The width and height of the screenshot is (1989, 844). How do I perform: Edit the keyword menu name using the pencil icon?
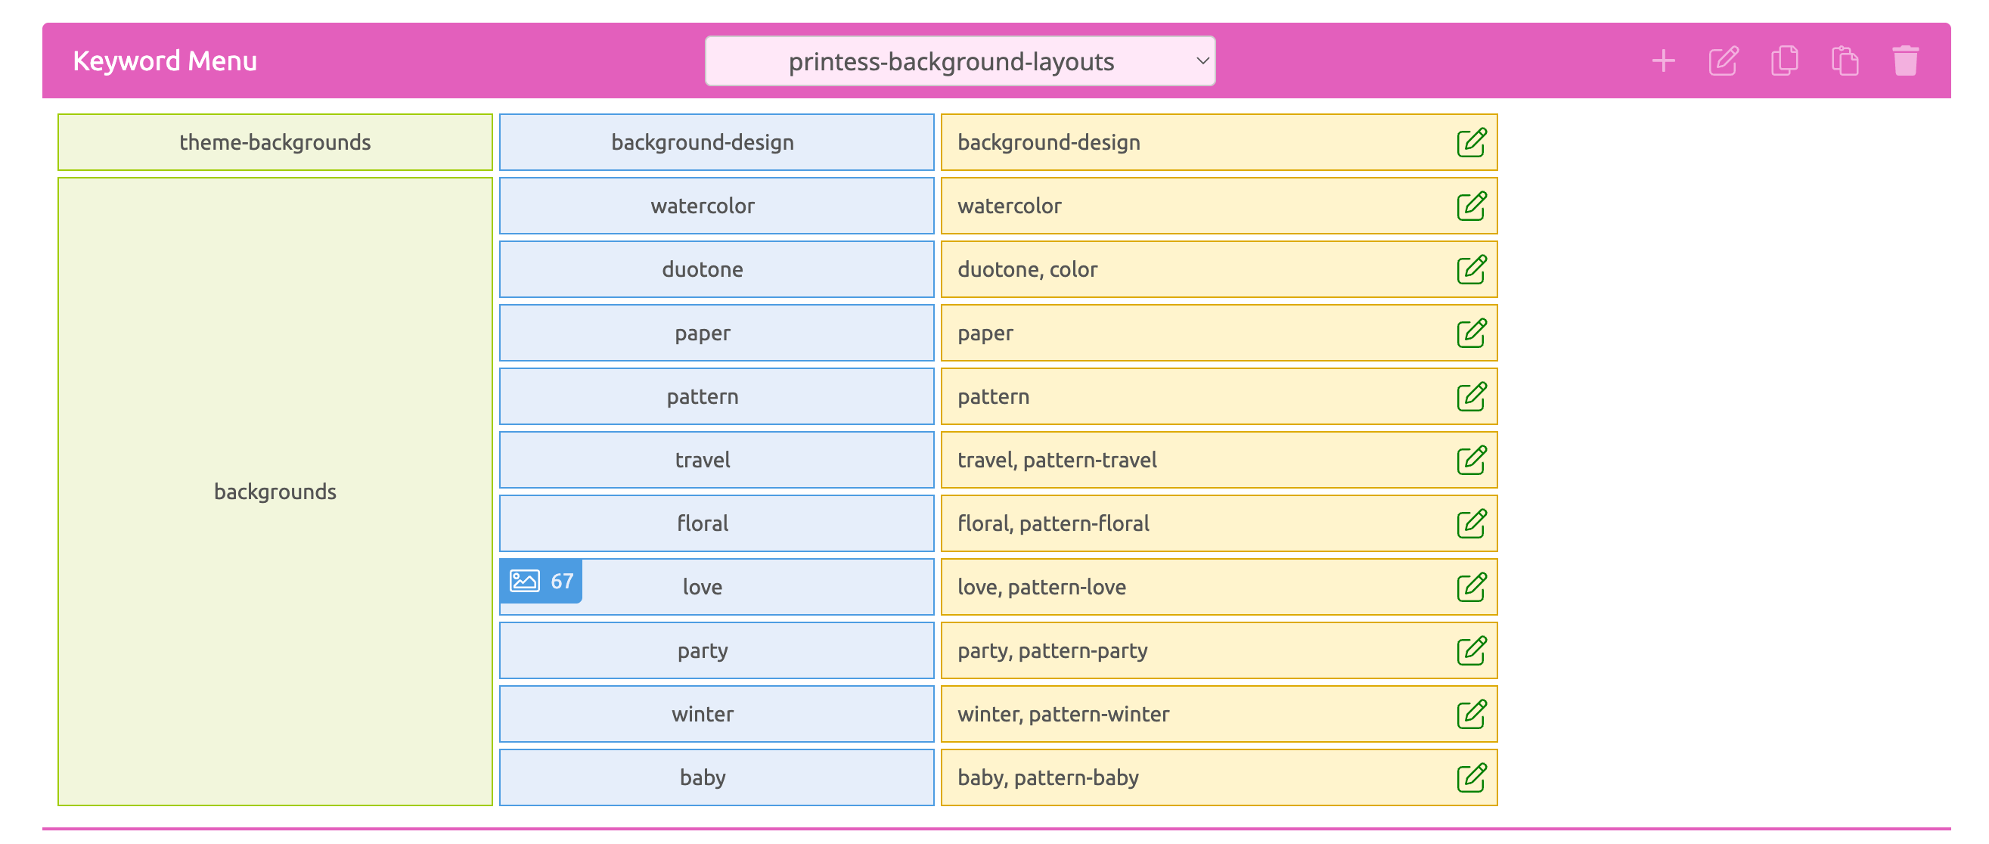point(1724,61)
